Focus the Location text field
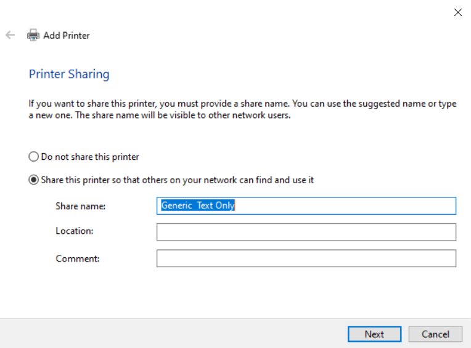 coord(306,232)
